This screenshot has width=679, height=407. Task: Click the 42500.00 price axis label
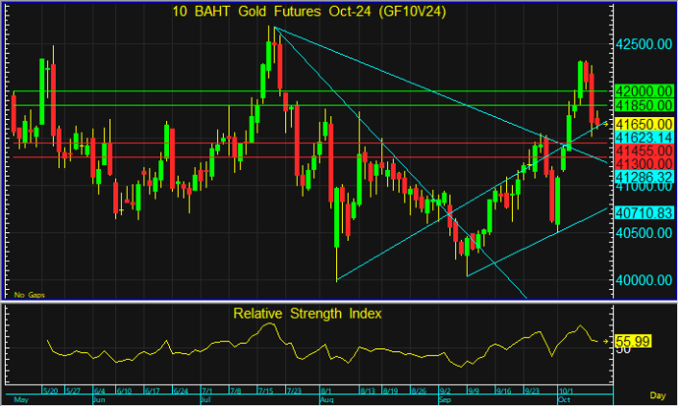point(645,44)
